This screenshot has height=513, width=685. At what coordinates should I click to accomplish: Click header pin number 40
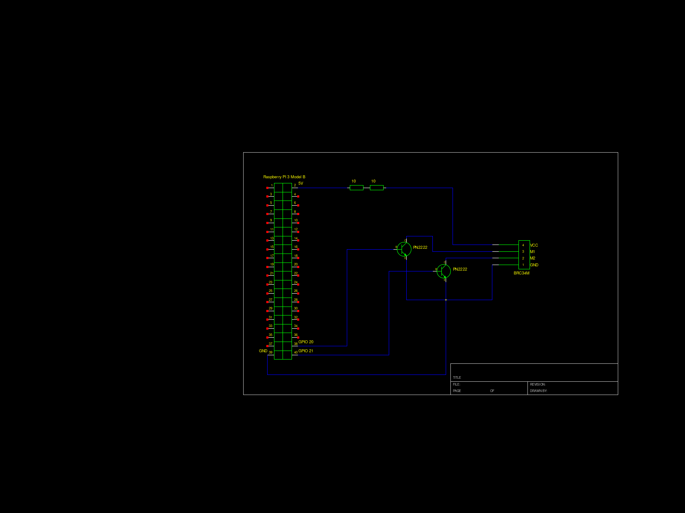tap(295, 353)
